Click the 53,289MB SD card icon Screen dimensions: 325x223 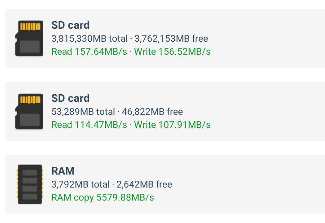(29, 111)
